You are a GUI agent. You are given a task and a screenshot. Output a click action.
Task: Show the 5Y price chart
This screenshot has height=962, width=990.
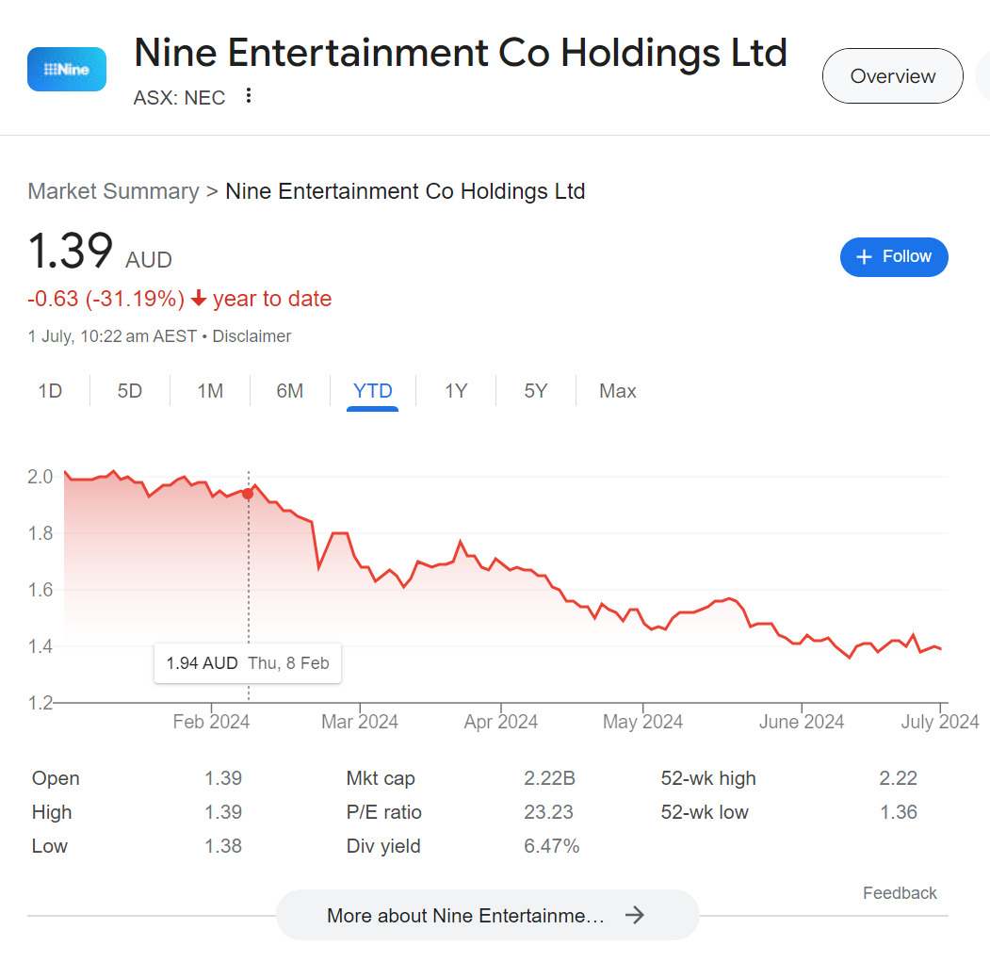pos(535,391)
